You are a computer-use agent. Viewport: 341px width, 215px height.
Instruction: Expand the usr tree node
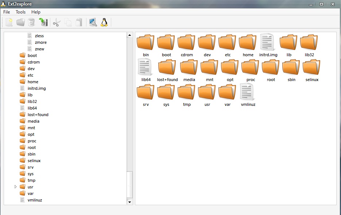15,187
